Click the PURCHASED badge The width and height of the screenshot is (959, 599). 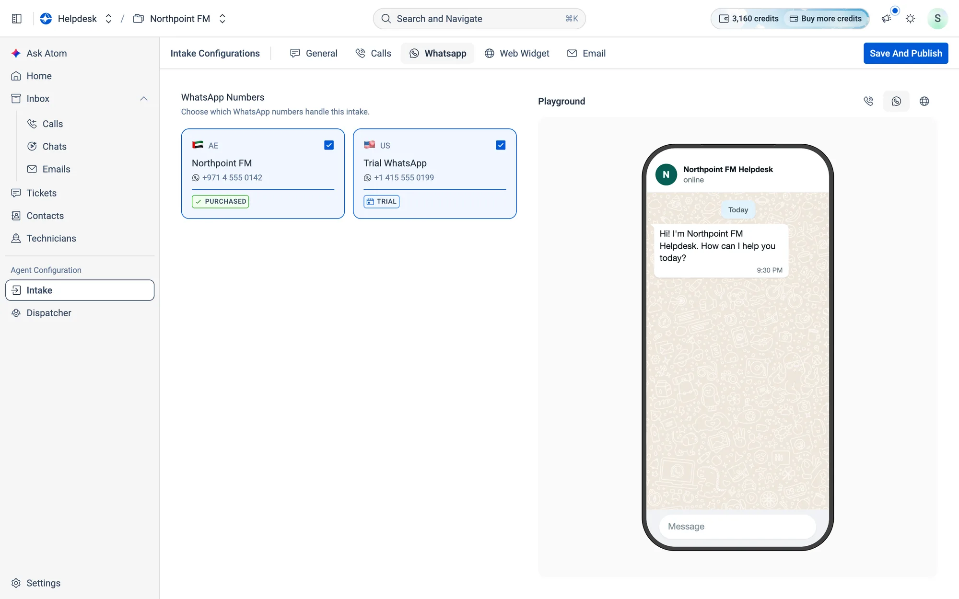click(221, 201)
